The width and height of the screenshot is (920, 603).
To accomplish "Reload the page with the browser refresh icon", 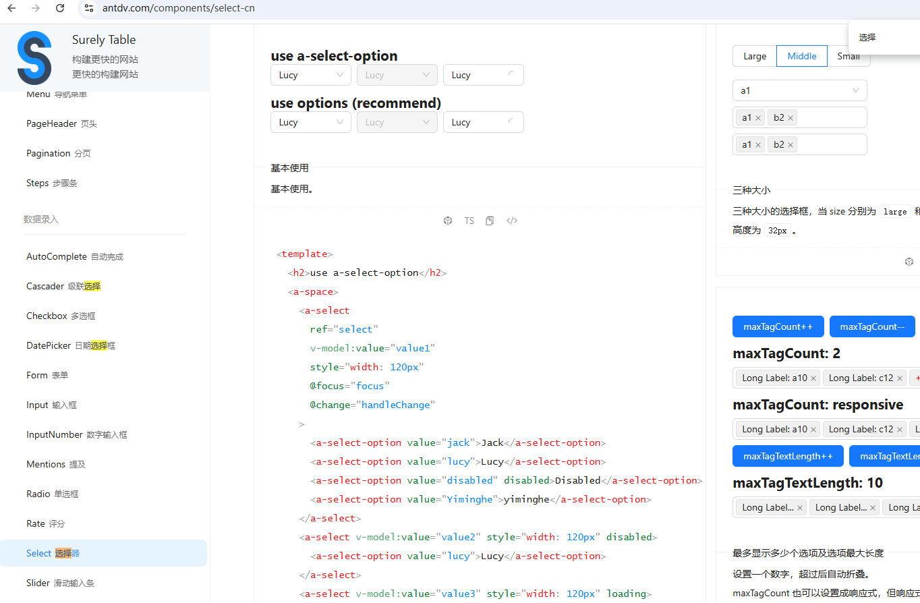I will [60, 8].
